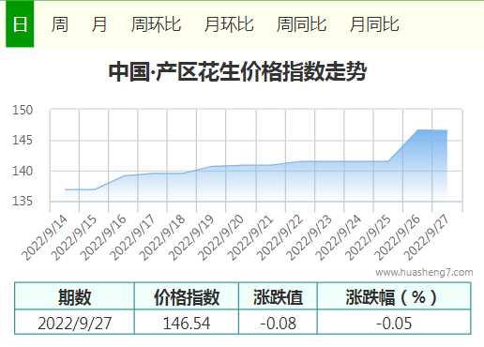
Task: Switch to the 月 monthly tab
Action: [x=99, y=24]
